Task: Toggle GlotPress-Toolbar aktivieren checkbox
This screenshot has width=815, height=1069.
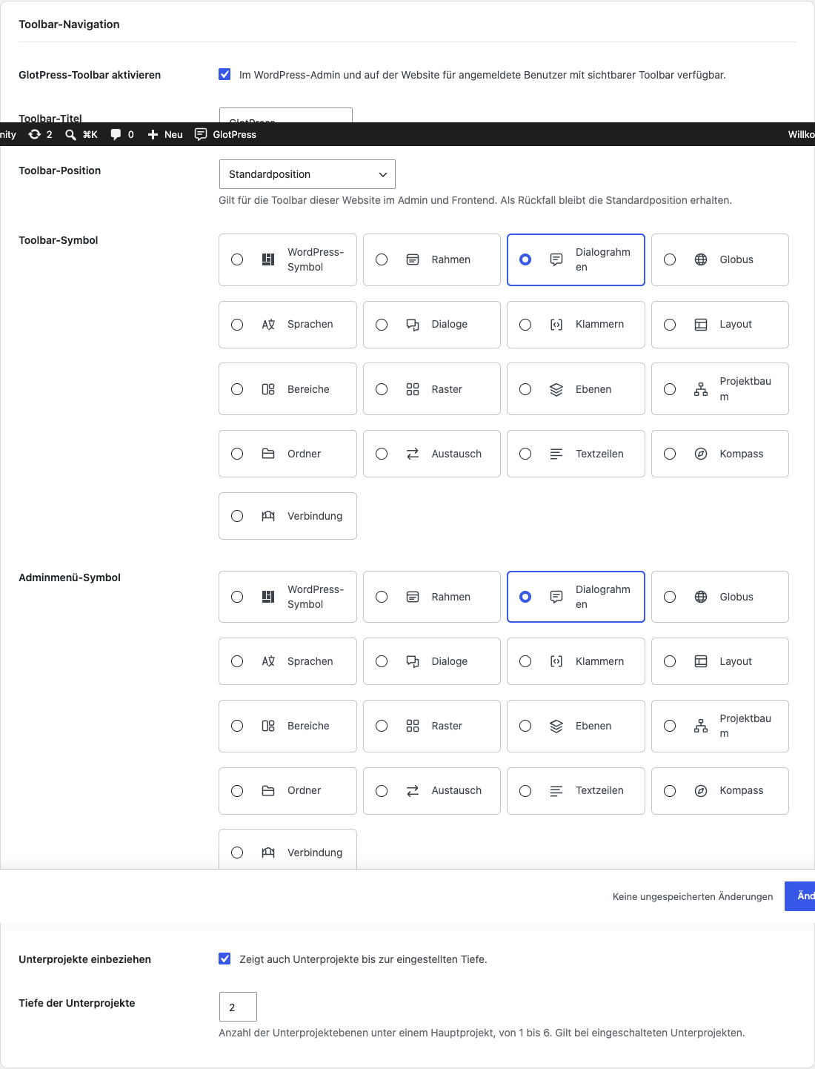Action: tap(224, 74)
